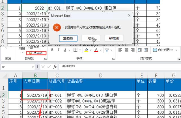Apply cell borders icon

76,50
